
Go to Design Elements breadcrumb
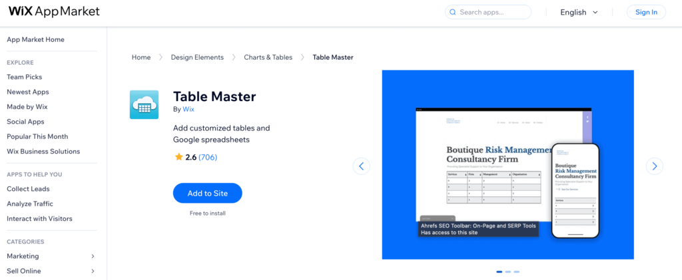(197, 57)
